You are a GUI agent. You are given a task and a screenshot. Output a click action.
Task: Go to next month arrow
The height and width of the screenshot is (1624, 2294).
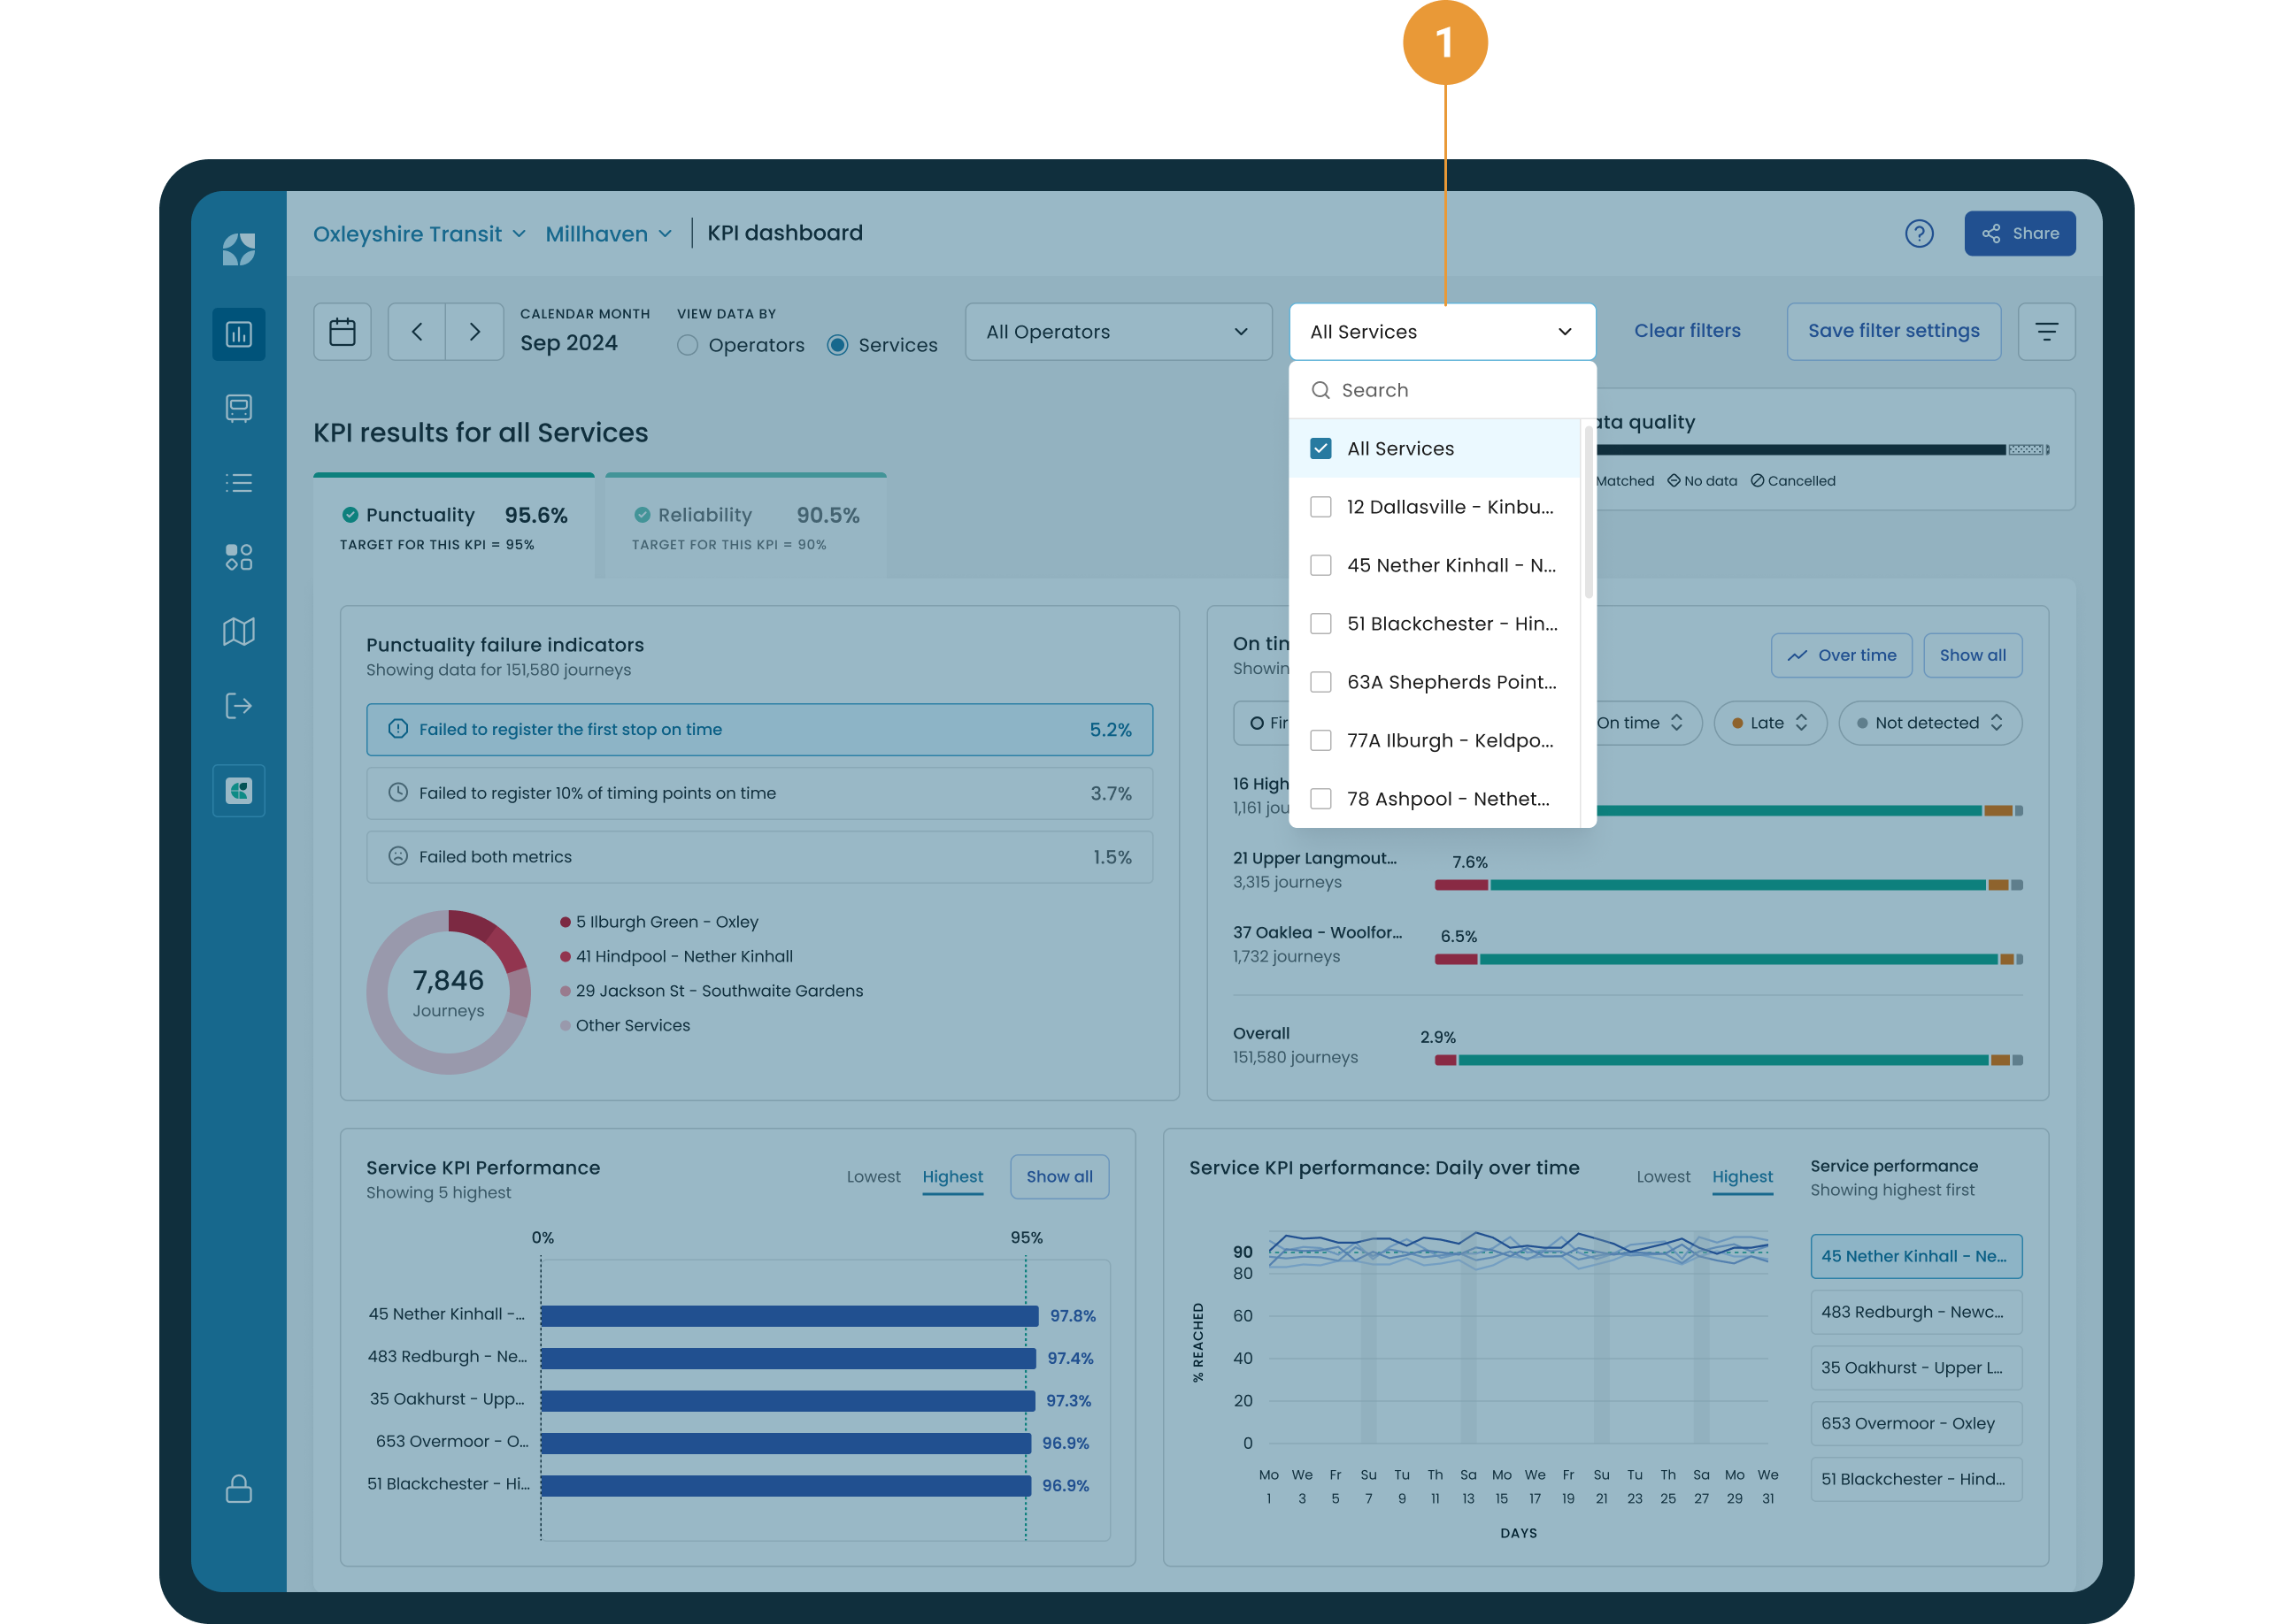tap(475, 332)
